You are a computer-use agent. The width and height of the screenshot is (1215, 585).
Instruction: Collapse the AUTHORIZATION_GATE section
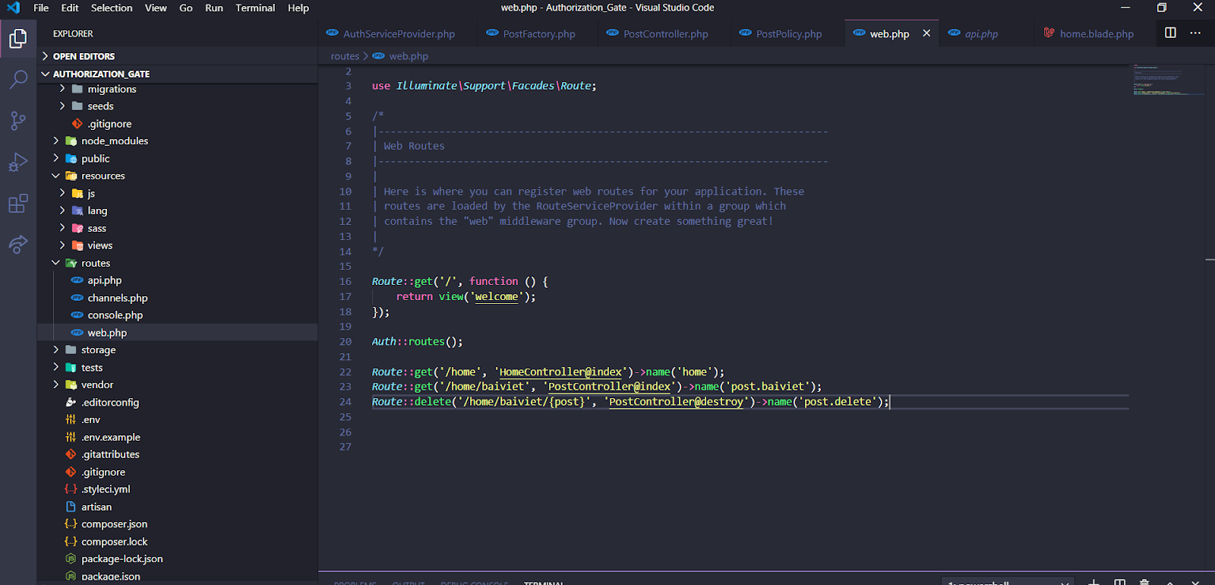click(46, 74)
